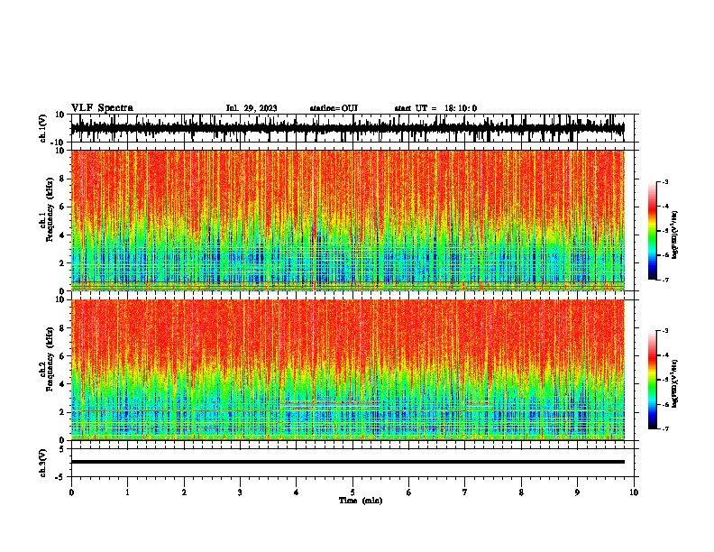Click the 'ch.1(V)' waveform axis label
The image size is (714, 552).
(43, 128)
